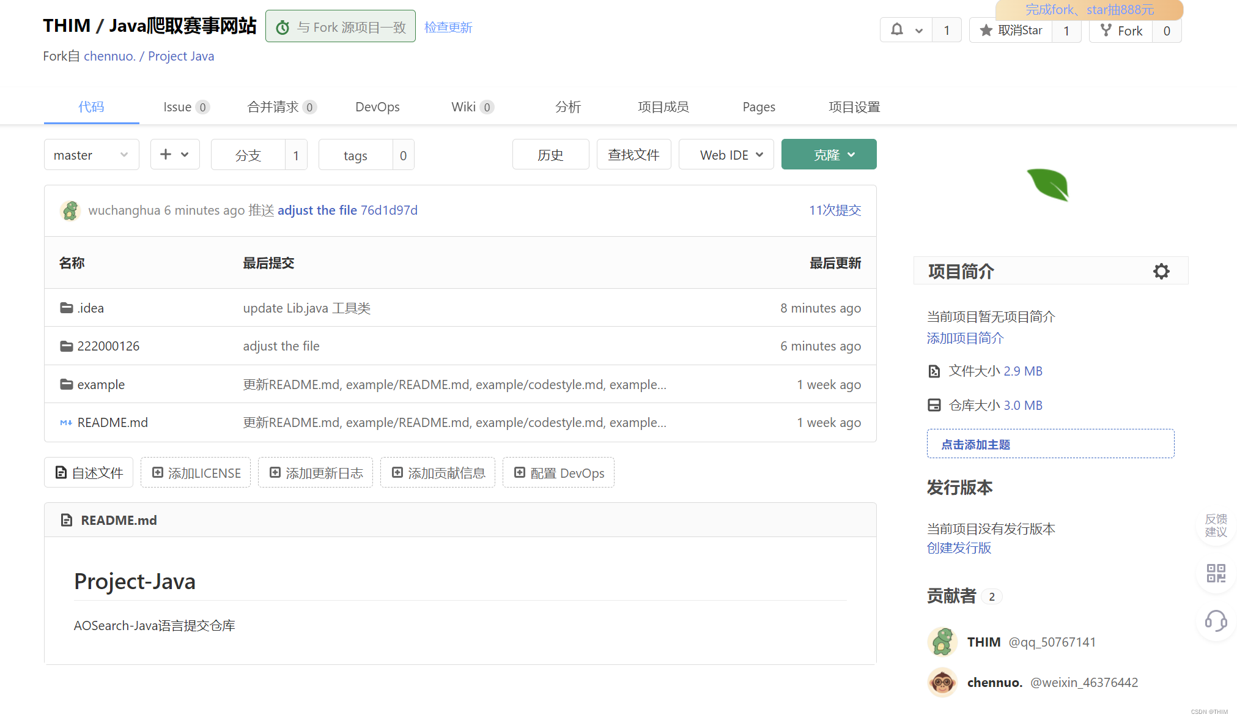Click the example folder icon
This screenshot has height=720, width=1237.
(x=67, y=384)
